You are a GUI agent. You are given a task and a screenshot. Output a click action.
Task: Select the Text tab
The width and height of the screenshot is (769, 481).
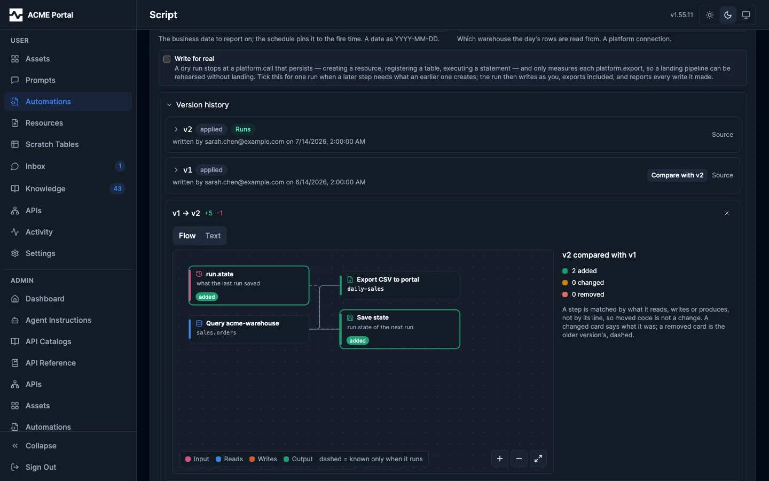[x=213, y=236]
